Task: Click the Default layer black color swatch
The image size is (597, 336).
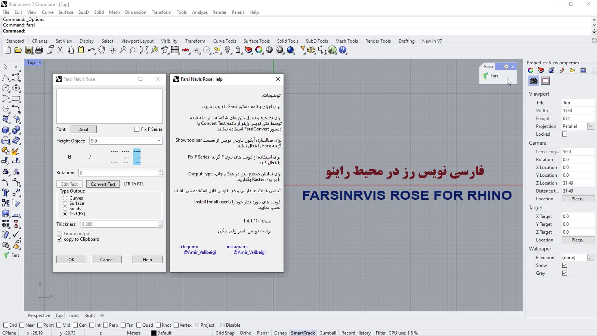Action: point(154,333)
